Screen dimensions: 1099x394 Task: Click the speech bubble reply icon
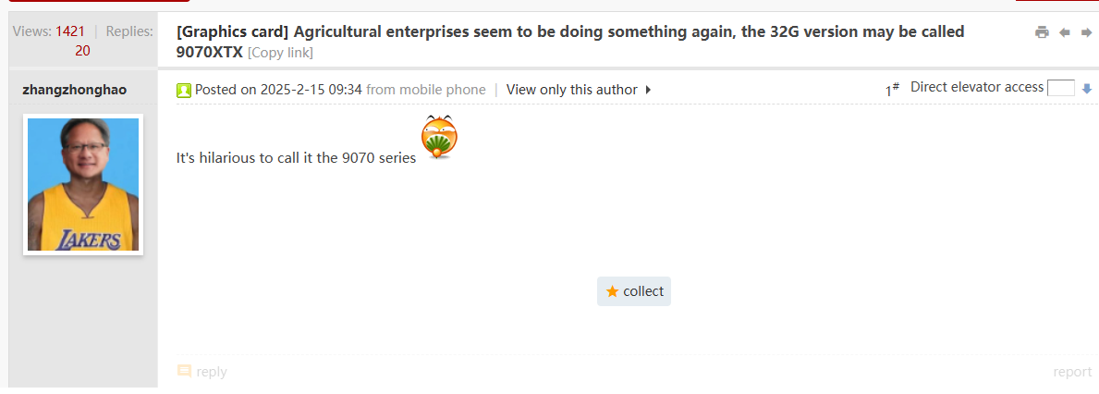pos(185,371)
